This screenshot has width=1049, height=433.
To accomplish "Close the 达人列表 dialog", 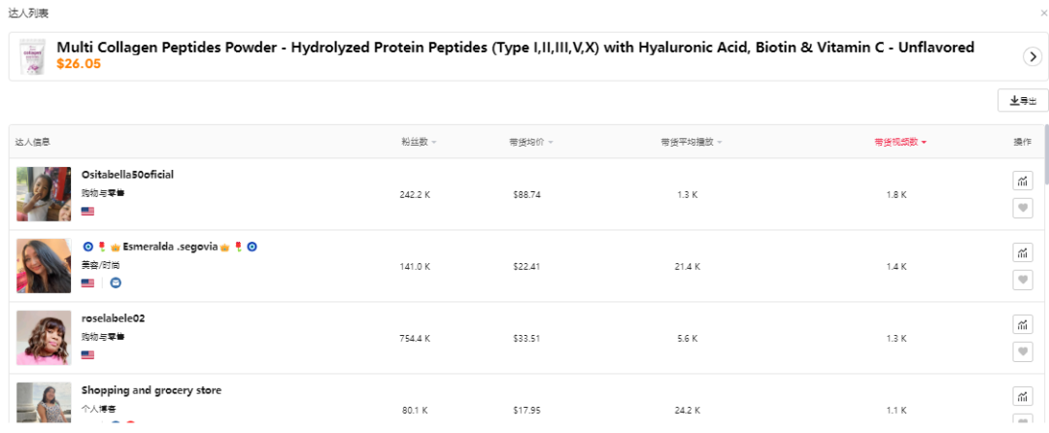I will coord(1043,13).
